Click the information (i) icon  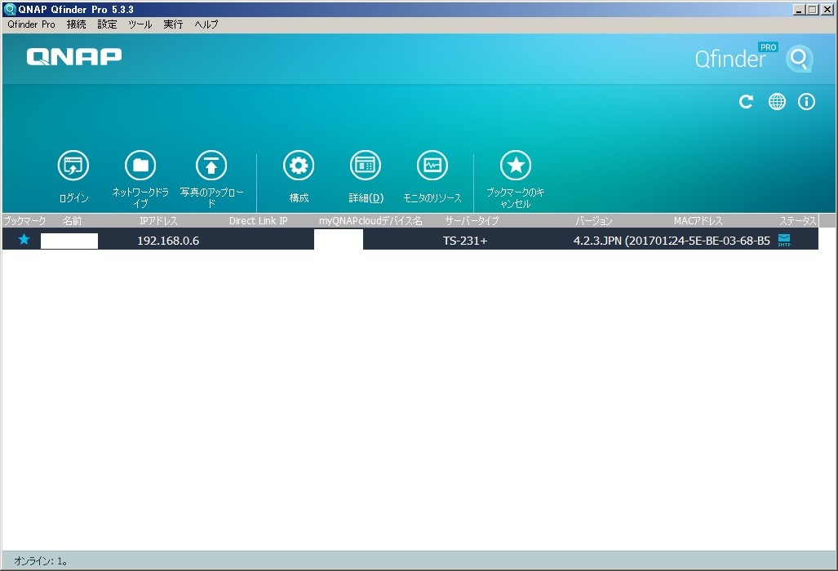pos(806,101)
